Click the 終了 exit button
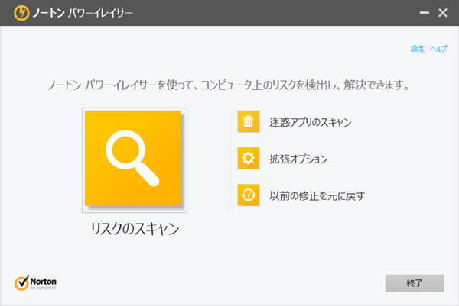This screenshot has height=306, width=459. click(415, 283)
